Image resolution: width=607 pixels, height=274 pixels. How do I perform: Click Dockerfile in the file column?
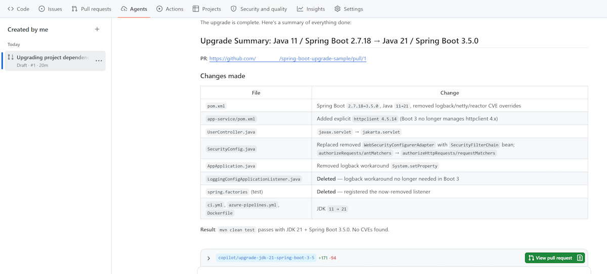click(220, 213)
